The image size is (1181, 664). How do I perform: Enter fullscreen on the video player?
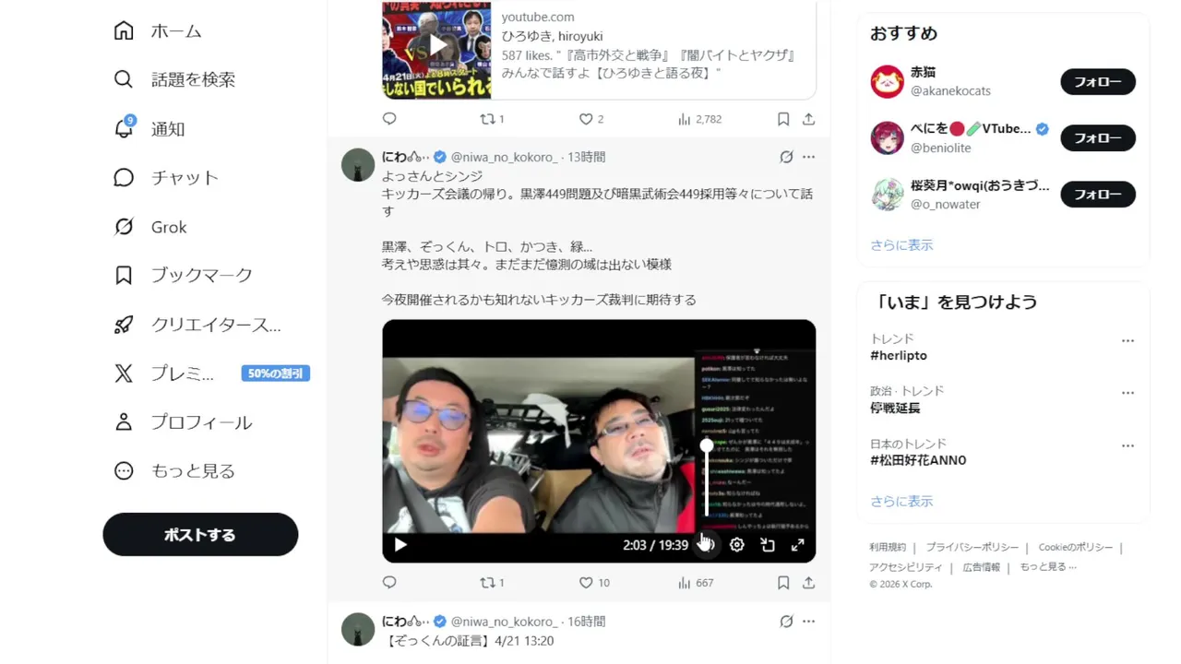[798, 545]
